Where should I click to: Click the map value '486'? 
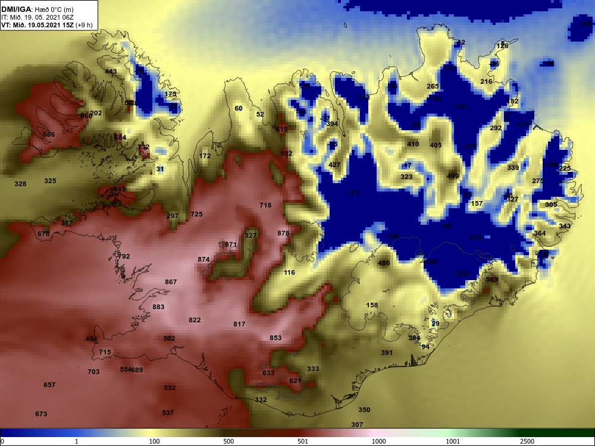[x=384, y=263]
